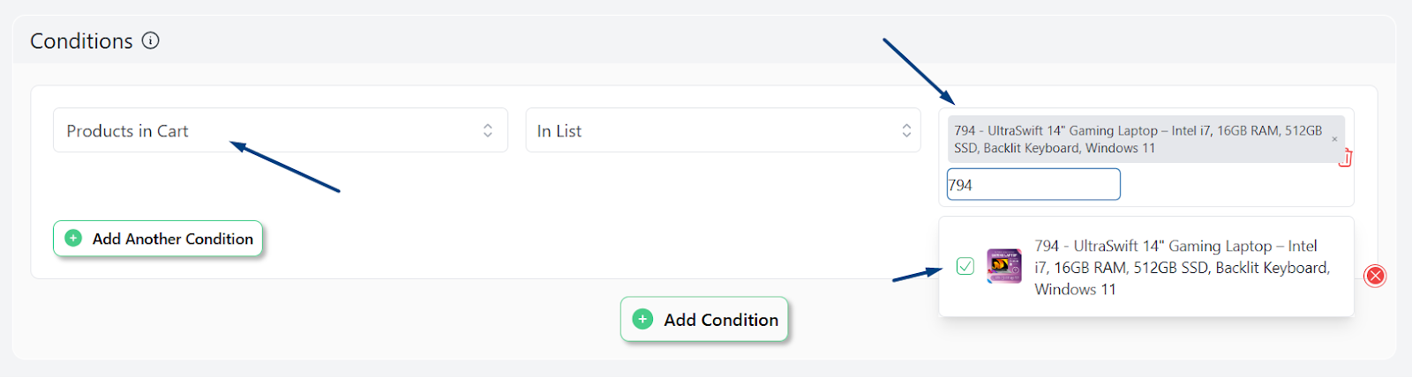Screen dimensions: 1412x377
Task: Remove the UltraSwift product tag with its small x
Action: (1334, 139)
